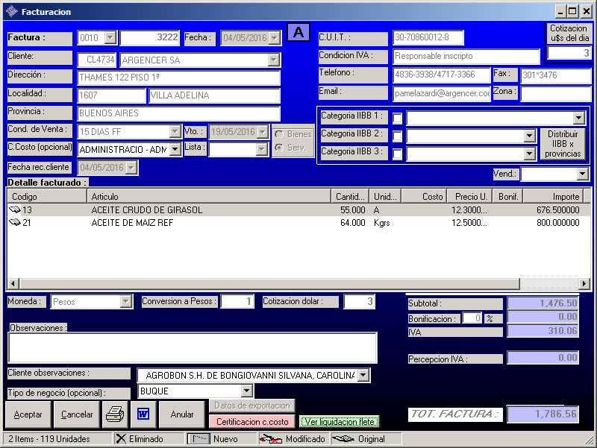Click the row icon for item 21
This screenshot has width=597, height=448.
[15, 222]
